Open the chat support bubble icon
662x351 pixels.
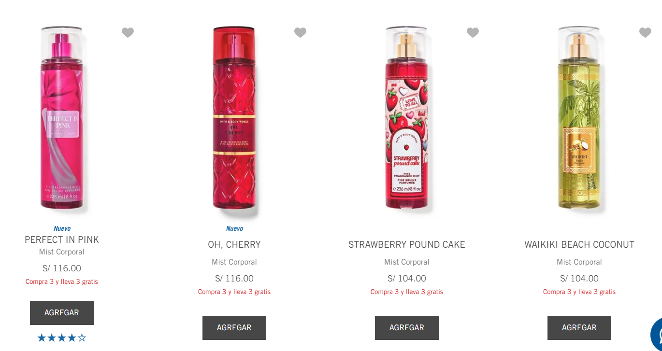click(x=657, y=334)
